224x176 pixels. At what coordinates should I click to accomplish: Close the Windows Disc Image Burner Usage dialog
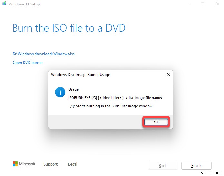point(168,74)
